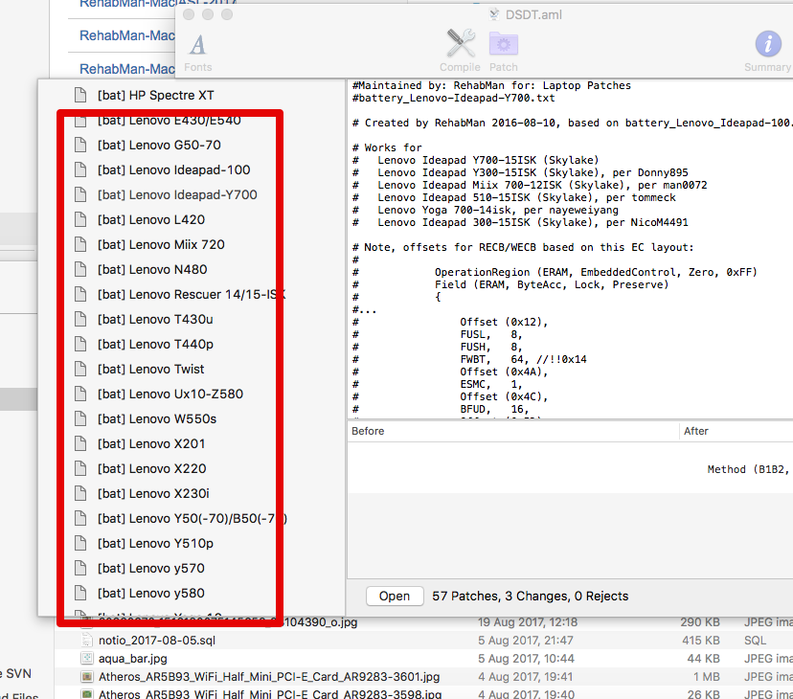Select [bat] Lenovo Rescuer 14/15-ISK patch
This screenshot has width=793, height=699.
point(192,294)
